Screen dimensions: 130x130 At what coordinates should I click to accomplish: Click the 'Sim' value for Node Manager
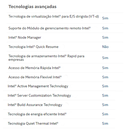(105, 37)
